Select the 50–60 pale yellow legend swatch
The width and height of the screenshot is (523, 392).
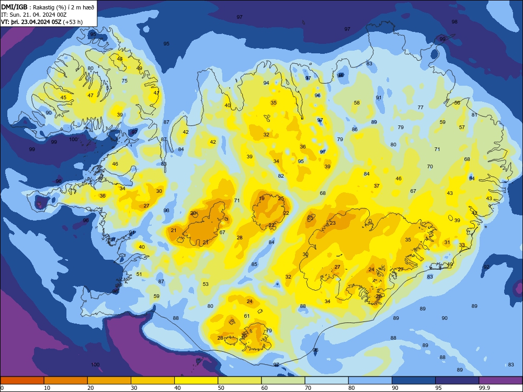[240, 381]
